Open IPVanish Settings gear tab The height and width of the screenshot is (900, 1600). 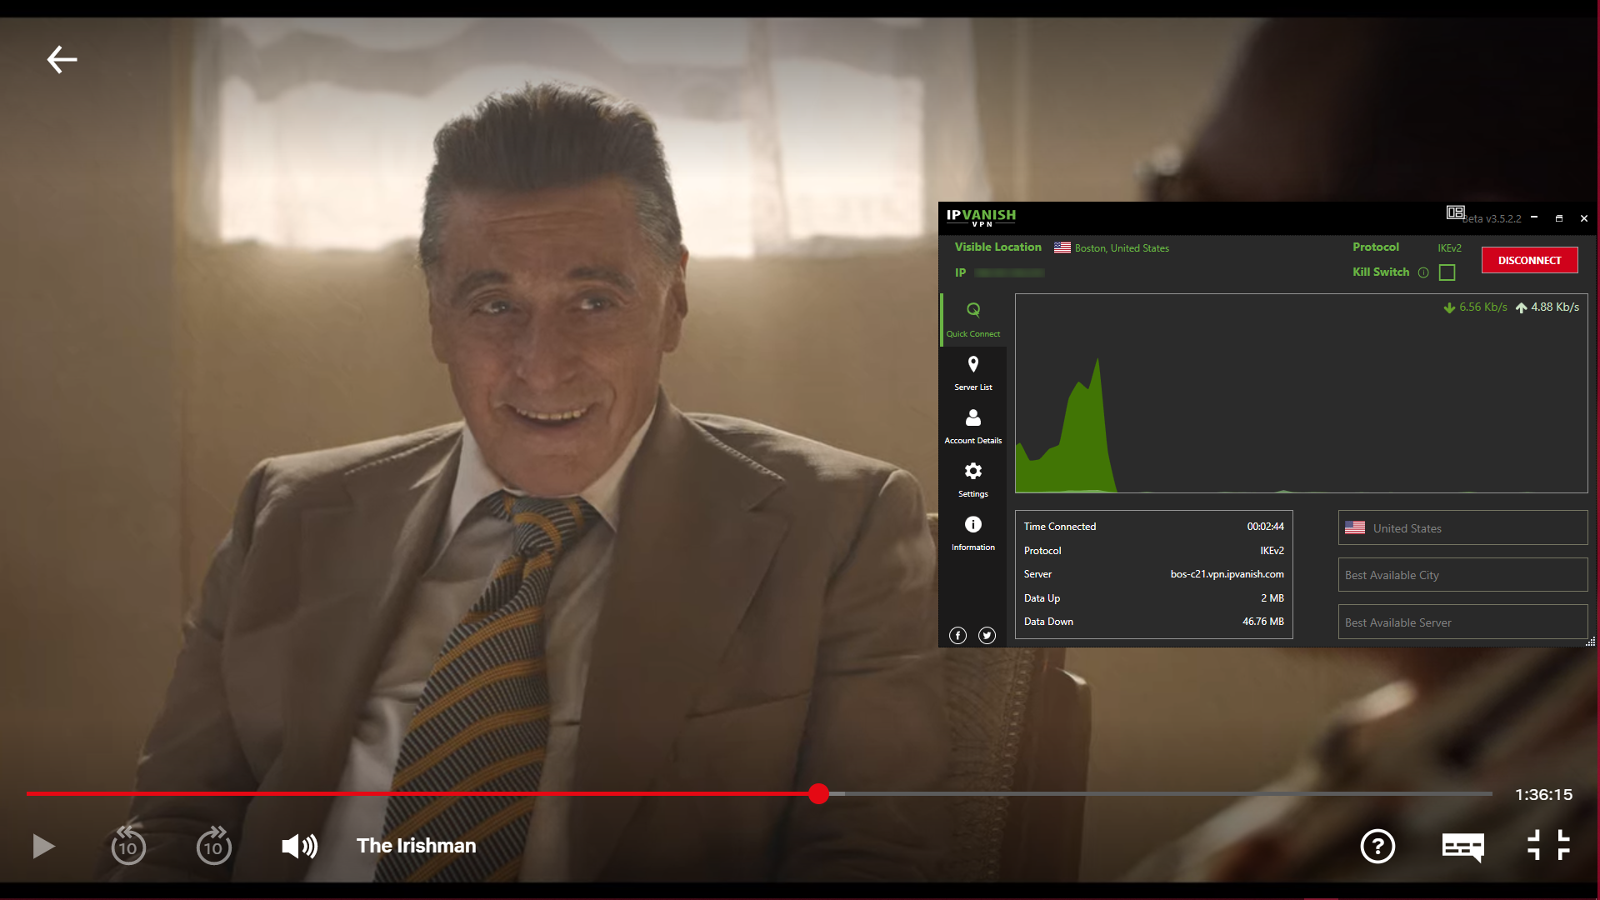(x=973, y=480)
